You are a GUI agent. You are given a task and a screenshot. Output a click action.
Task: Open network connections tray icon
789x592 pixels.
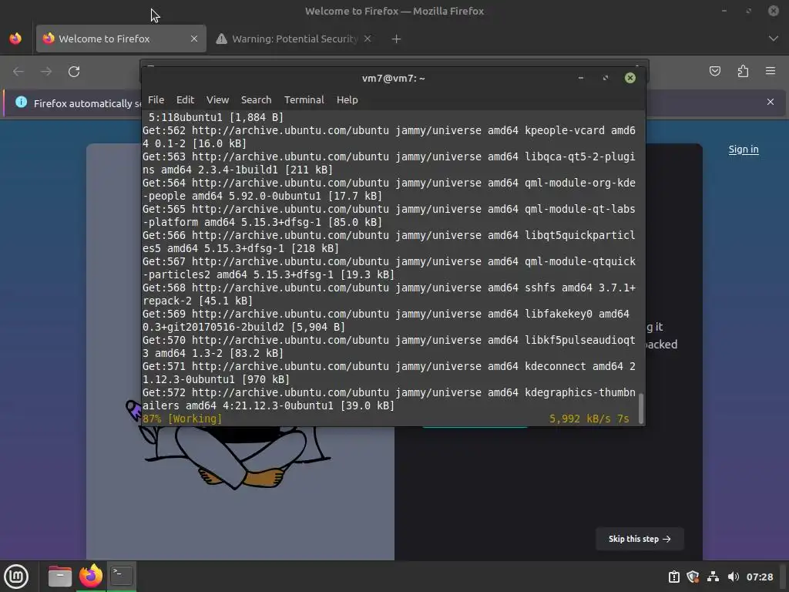(x=713, y=577)
